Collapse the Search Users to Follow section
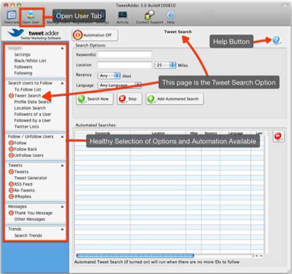 pos(62,83)
